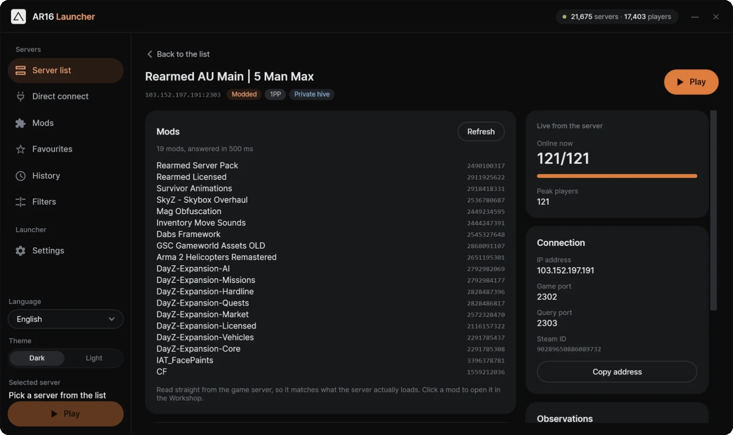Refresh the mods list
Viewport: 733px width, 435px height.
tap(481, 132)
